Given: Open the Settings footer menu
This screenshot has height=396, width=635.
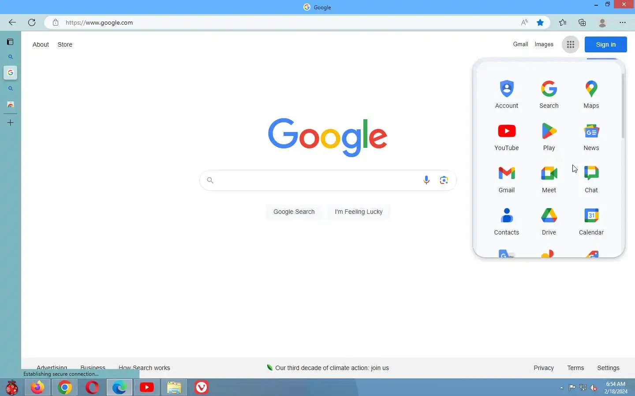Looking at the screenshot, I should click(x=608, y=368).
